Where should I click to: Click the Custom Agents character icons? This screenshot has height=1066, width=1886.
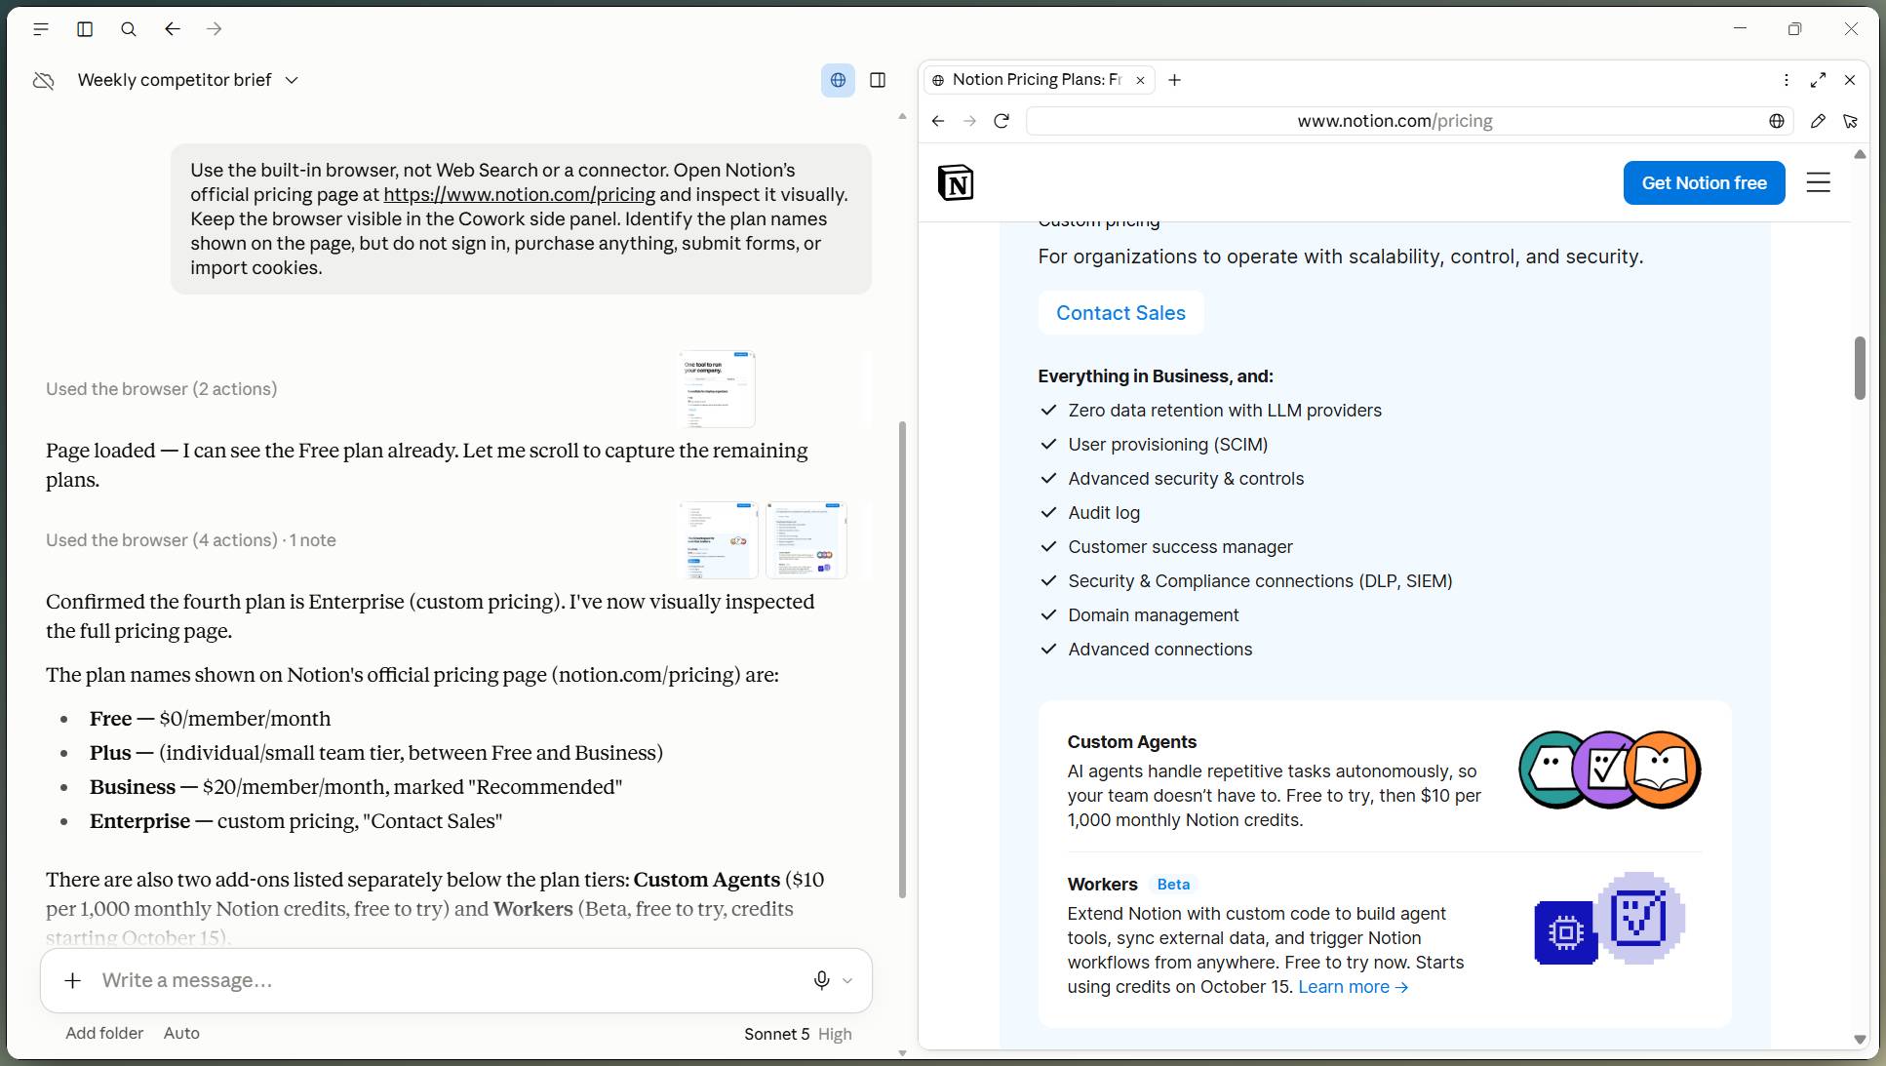pos(1610,770)
